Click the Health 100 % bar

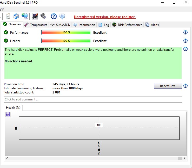tap(66, 41)
